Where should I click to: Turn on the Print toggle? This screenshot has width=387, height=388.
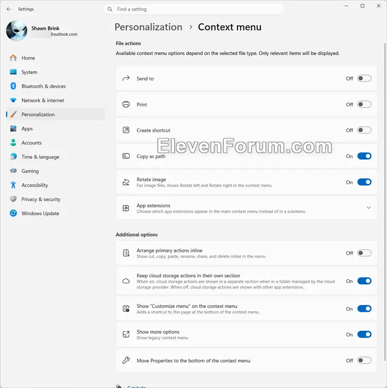tap(364, 105)
